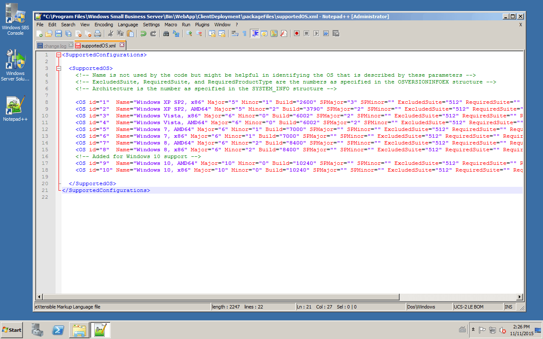Collapse the SupportedOS fold on line 3
Viewport: 543px width, 339px height.
59,68
